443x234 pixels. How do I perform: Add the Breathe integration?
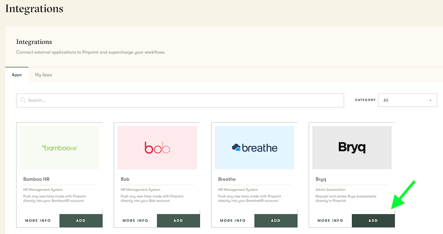tap(276, 220)
